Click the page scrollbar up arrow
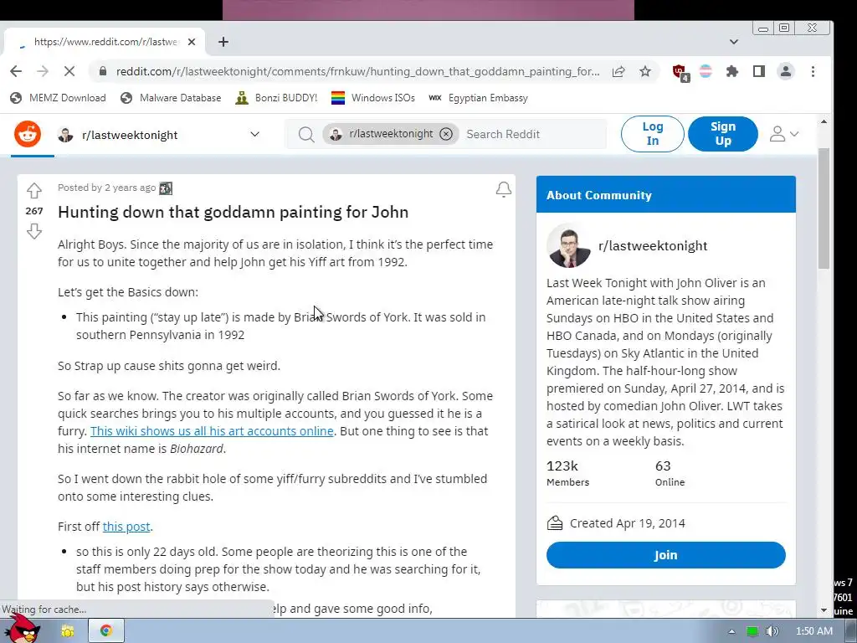 coord(824,121)
